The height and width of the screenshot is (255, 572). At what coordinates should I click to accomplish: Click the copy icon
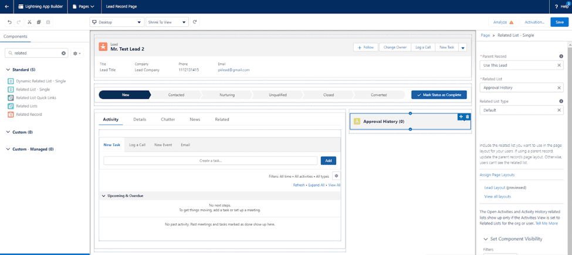click(x=39, y=22)
